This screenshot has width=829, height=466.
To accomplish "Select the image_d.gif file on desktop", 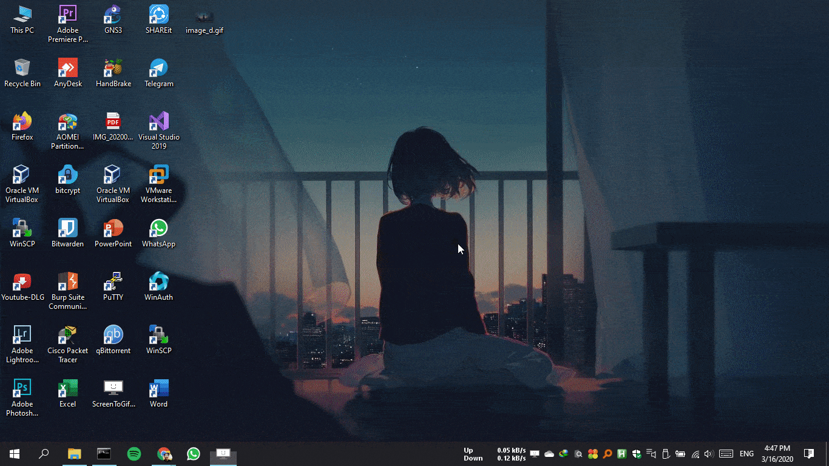I will [205, 18].
